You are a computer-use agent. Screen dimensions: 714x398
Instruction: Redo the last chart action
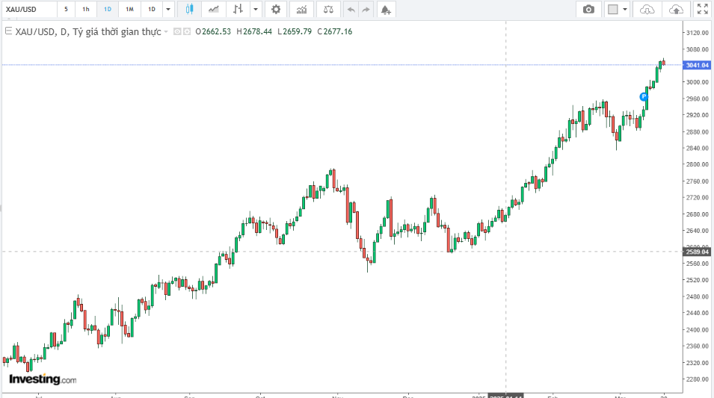(x=366, y=10)
